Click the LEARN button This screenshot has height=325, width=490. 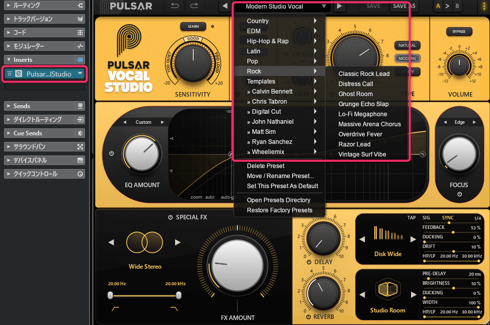(193, 27)
